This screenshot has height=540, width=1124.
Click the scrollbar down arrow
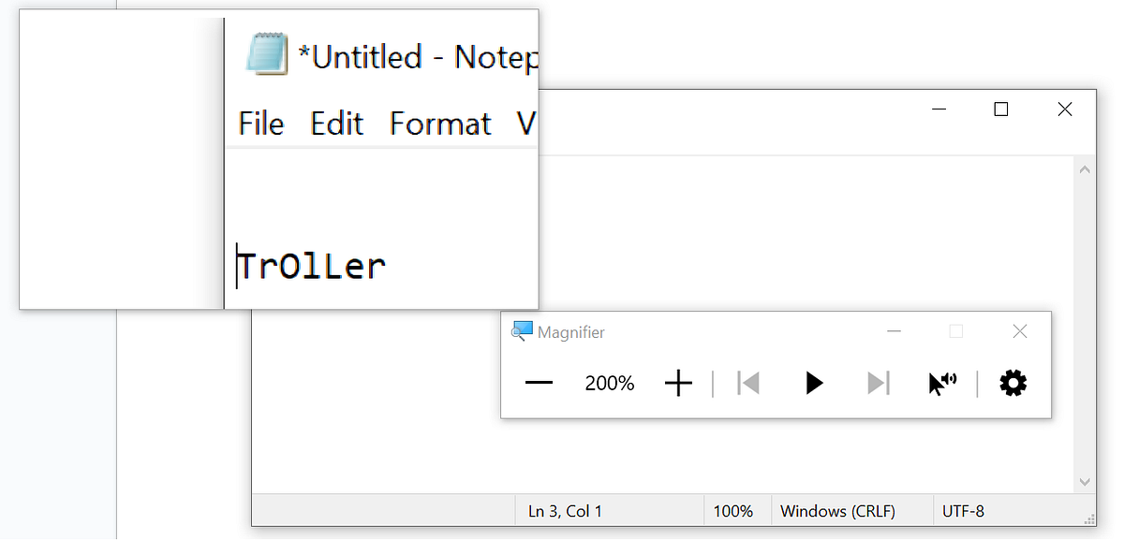1084,480
